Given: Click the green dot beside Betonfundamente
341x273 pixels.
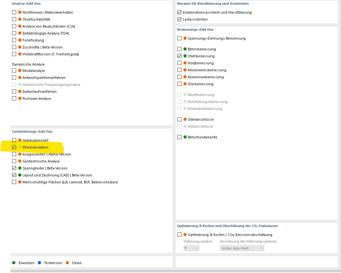Looking at the screenshot, I should click(185, 137).
